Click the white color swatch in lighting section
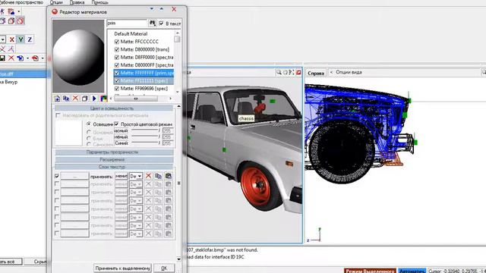Viewport: 486px width, 273px height. 68,133
